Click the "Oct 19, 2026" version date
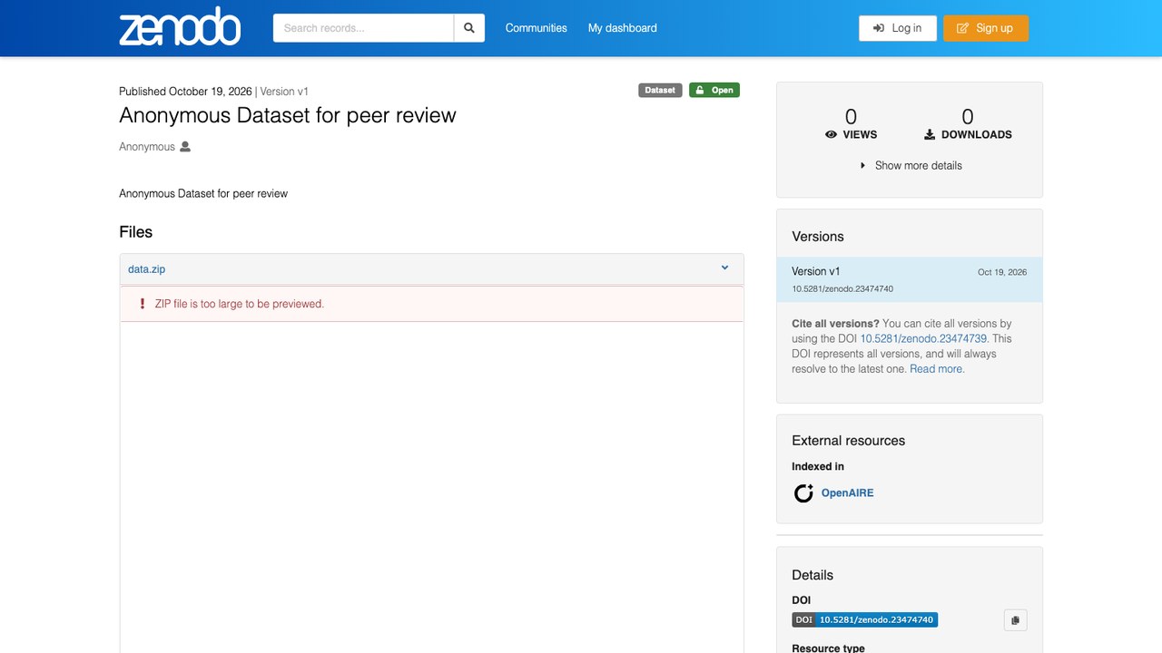Screen dimensions: 1162x653 point(1002,272)
